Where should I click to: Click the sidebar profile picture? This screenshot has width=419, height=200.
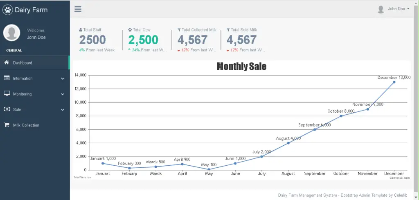[12, 33]
